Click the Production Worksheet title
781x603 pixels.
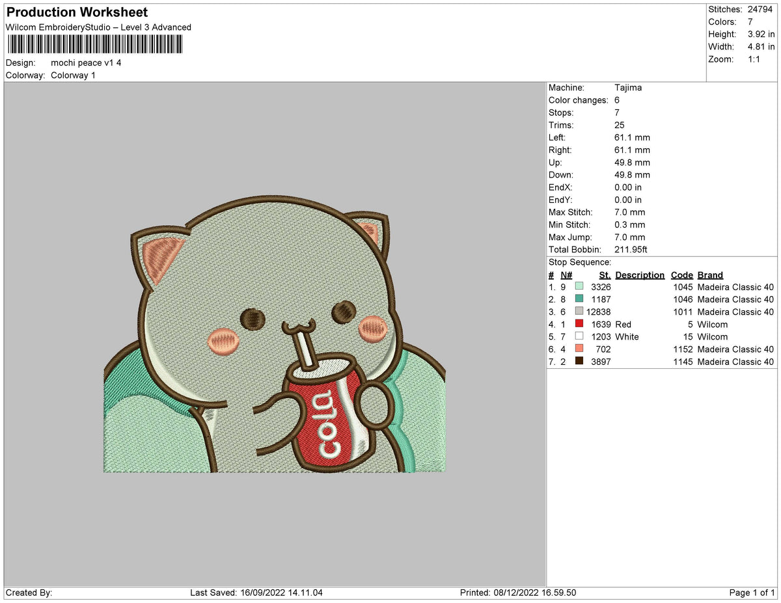tap(77, 12)
